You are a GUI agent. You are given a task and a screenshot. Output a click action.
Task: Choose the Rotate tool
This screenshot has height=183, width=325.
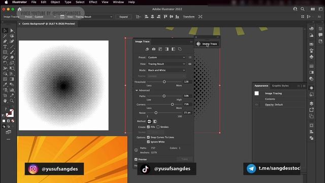coord(5,63)
